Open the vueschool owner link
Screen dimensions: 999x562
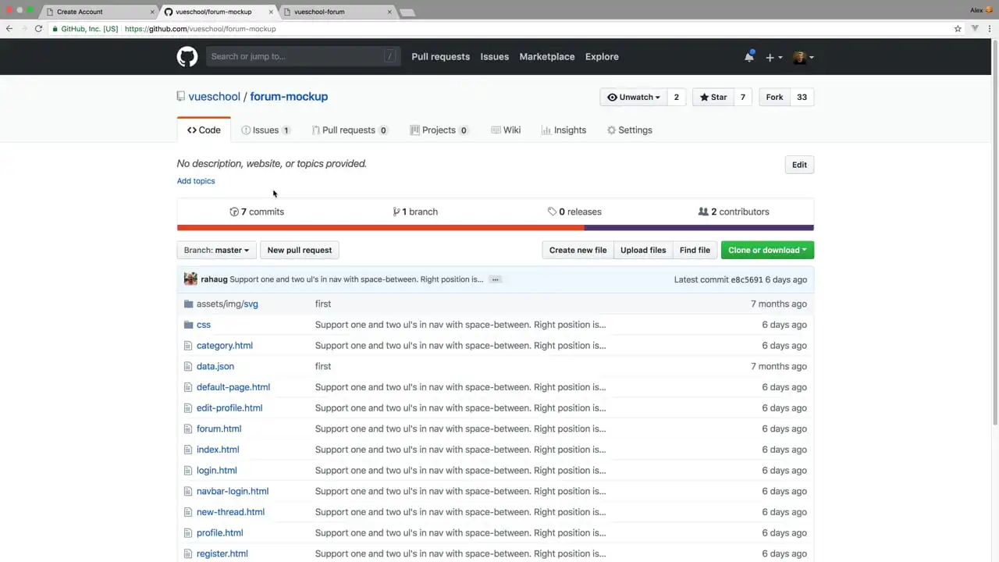[215, 97]
